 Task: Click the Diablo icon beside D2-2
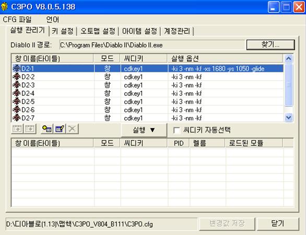coord(17,77)
